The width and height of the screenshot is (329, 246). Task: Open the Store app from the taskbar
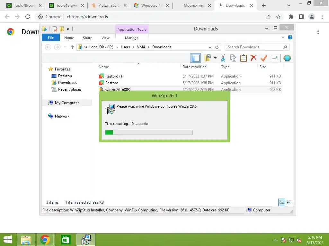[66, 240]
